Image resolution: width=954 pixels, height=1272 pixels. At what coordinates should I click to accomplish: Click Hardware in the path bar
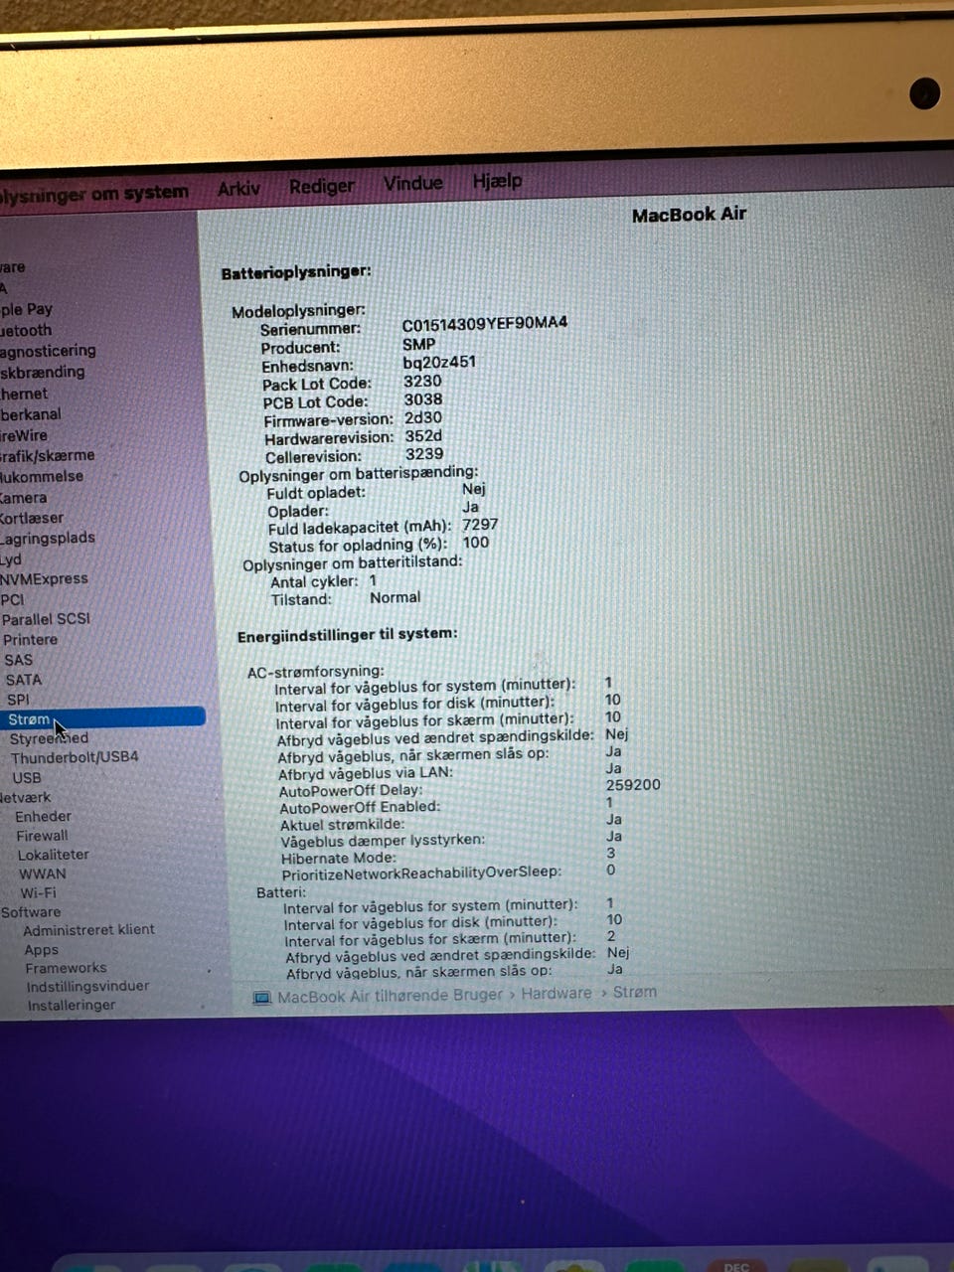pos(556,993)
